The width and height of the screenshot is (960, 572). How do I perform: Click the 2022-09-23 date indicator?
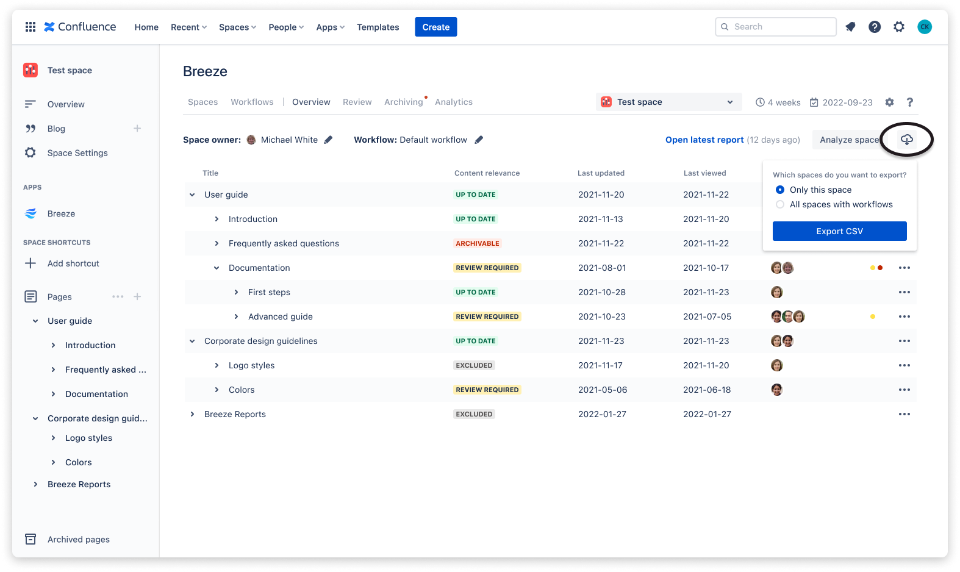[x=841, y=102]
